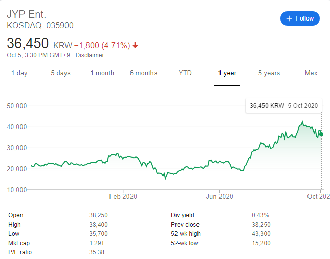Screen dimensions: 330x259
Task: Click the Oct 5, 3:30 PM GMT+9 timestamp
Action: [x=38, y=55]
